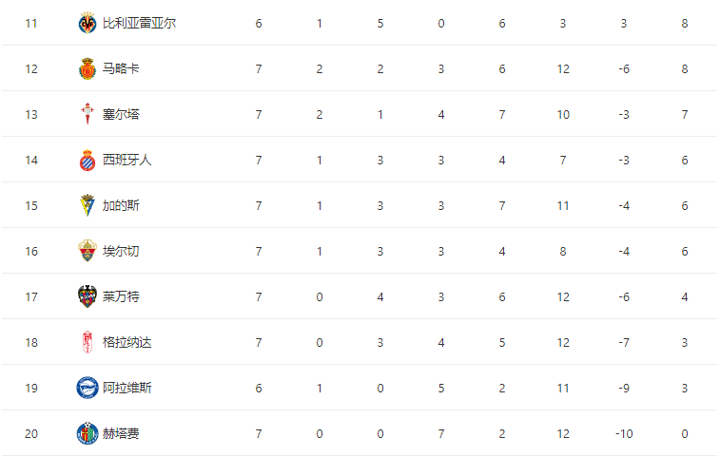The image size is (720, 457).
Task: Click the Cadiz (加的斯) club crest
Action: 88,205
